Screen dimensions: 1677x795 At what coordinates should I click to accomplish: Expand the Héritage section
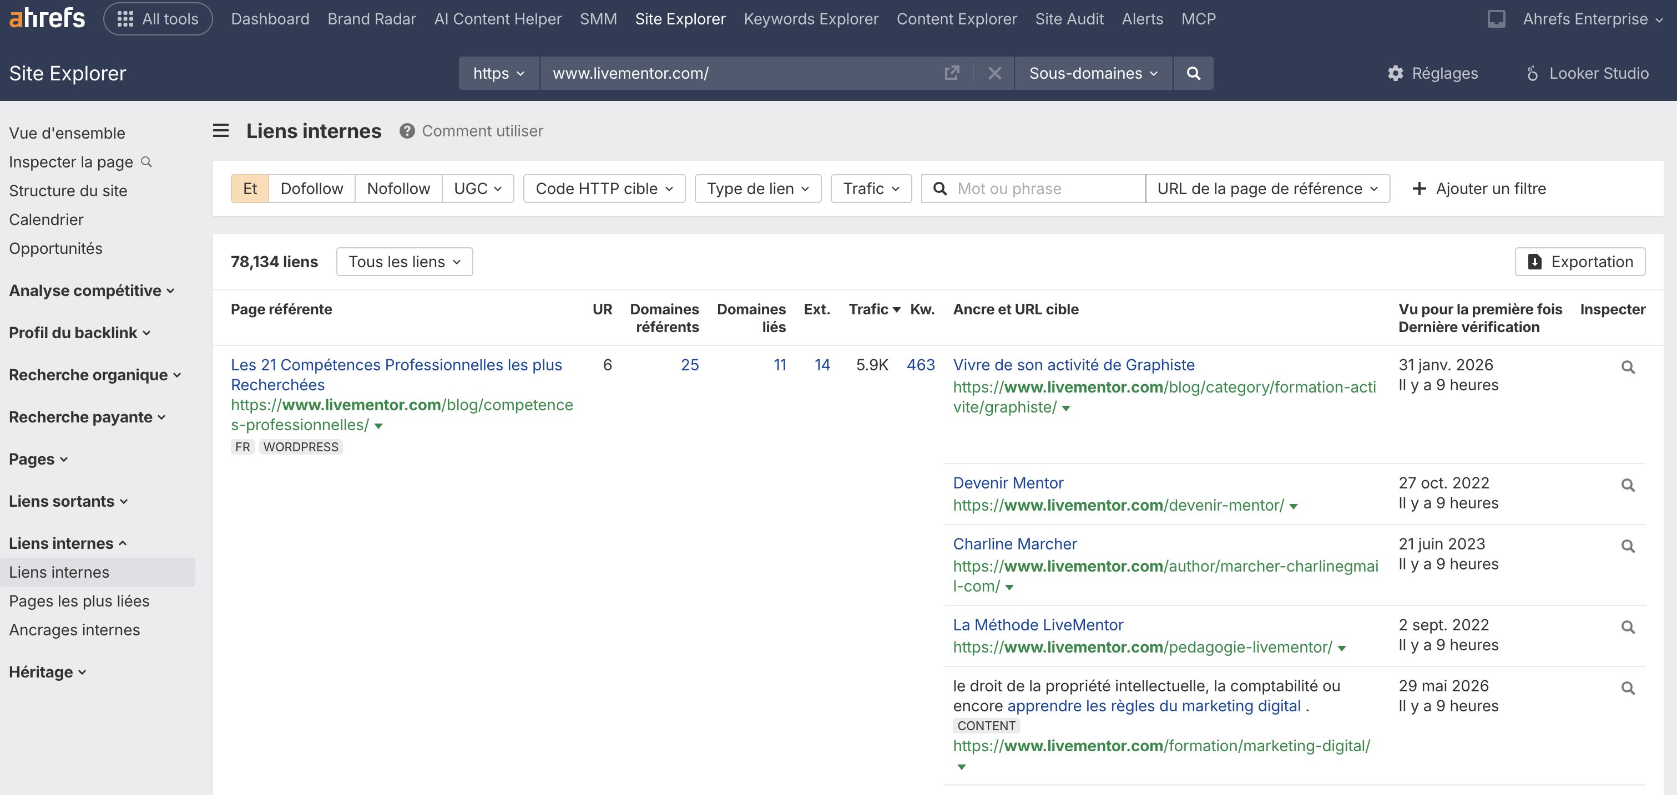tap(48, 672)
